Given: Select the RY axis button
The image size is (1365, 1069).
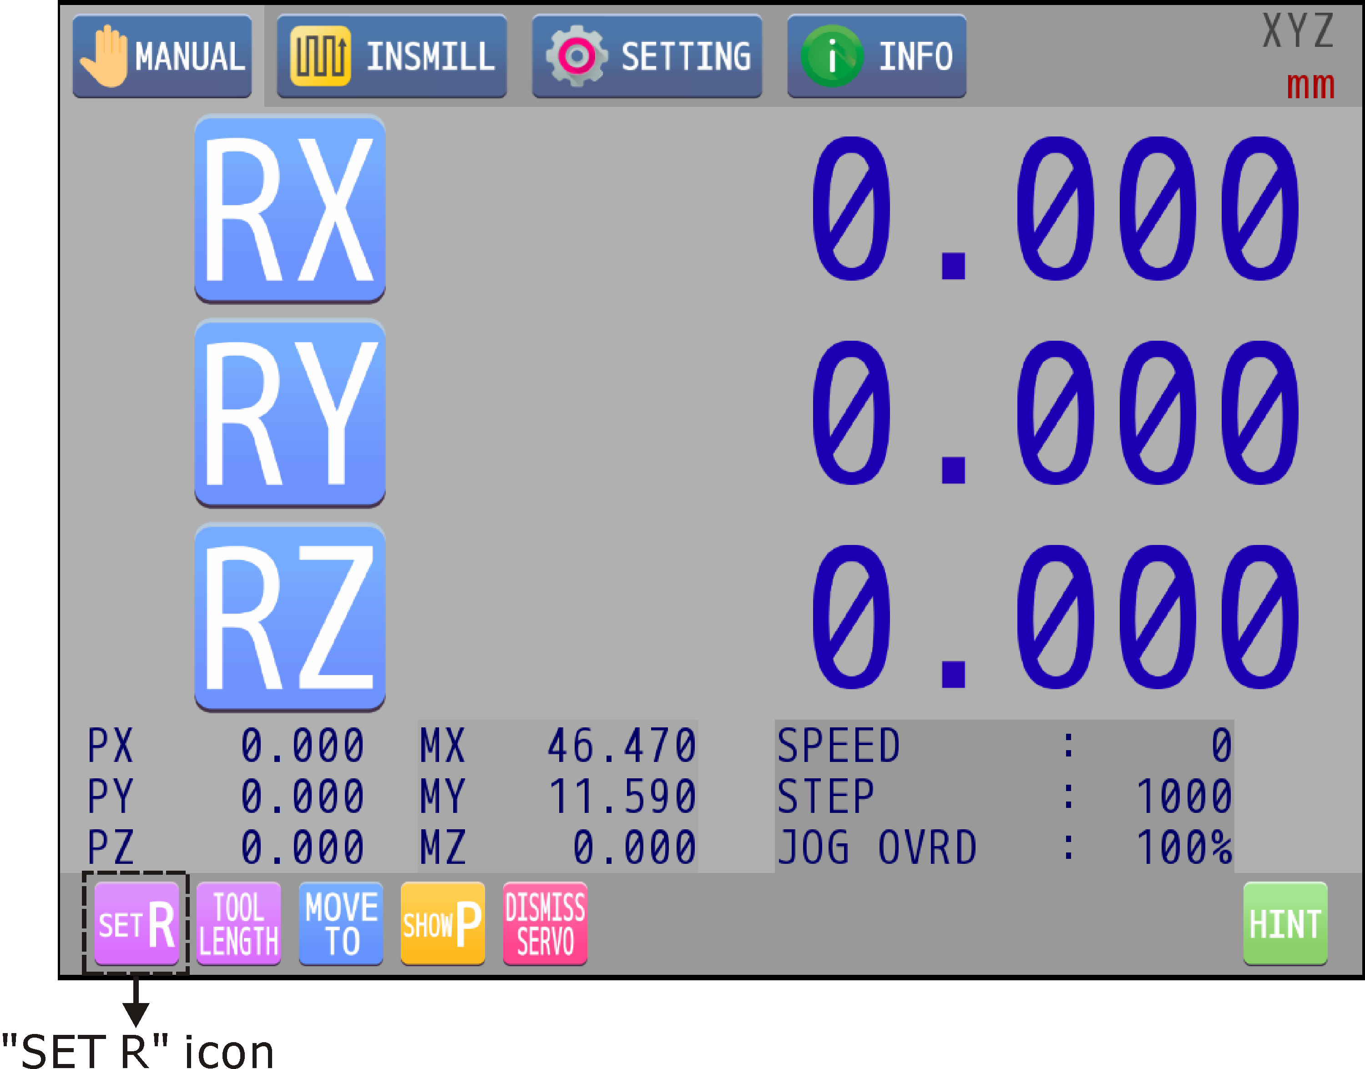Looking at the screenshot, I should [289, 413].
